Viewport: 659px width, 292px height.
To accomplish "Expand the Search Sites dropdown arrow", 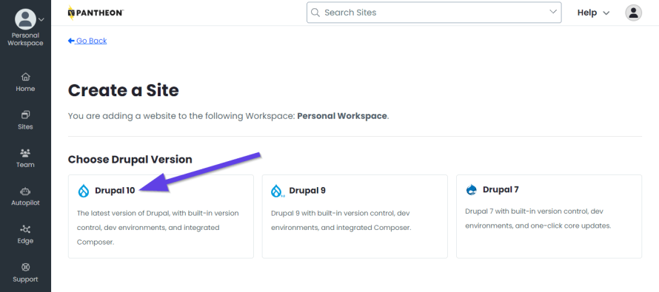I will click(x=553, y=12).
